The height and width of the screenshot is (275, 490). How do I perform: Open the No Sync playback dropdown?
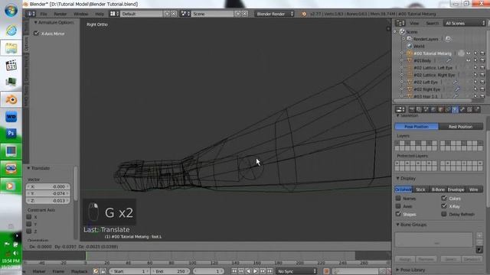click(x=296, y=271)
